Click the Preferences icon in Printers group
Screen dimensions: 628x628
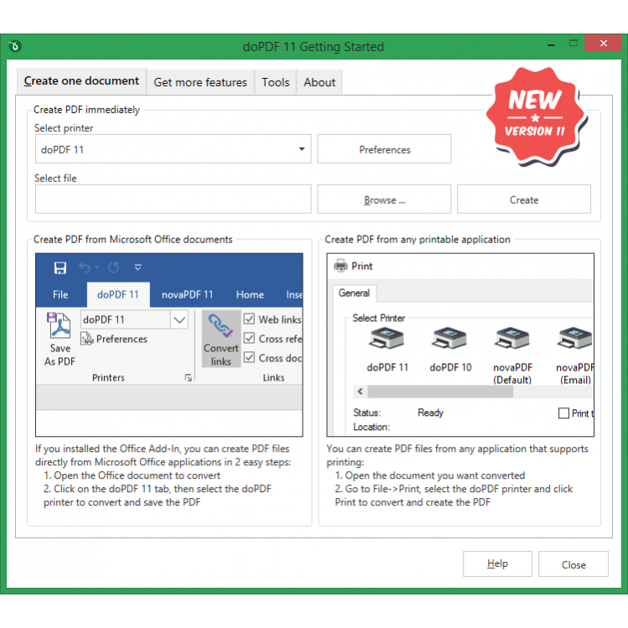[x=87, y=339]
